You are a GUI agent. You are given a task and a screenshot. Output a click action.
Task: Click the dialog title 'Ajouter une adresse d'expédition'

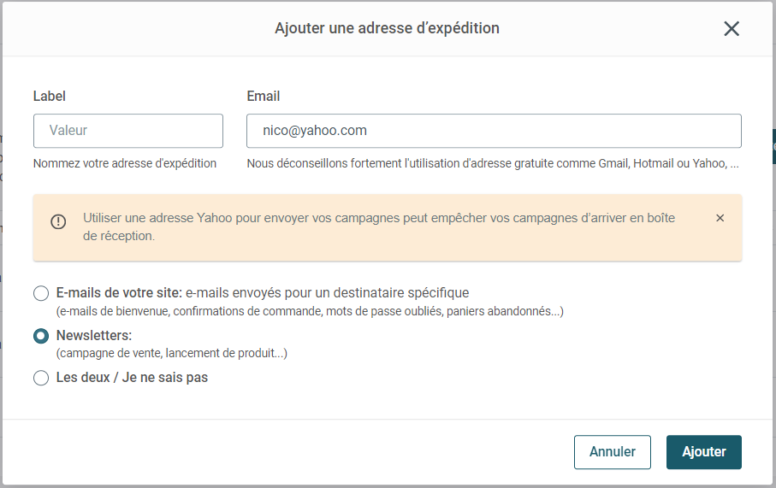[x=387, y=28]
